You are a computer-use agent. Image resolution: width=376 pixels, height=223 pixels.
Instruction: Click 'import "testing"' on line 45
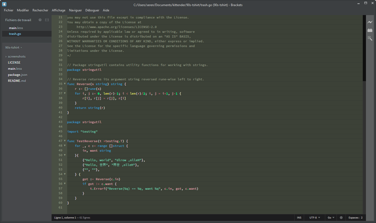click(x=82, y=132)
